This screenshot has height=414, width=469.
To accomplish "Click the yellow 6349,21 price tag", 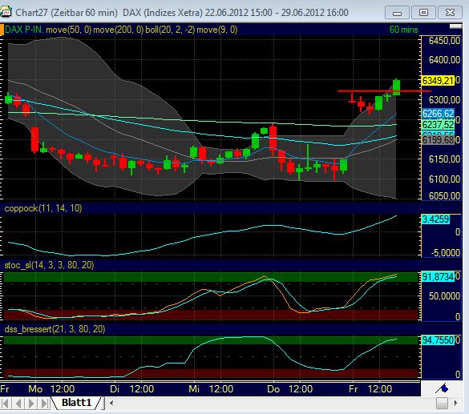I will click(438, 81).
